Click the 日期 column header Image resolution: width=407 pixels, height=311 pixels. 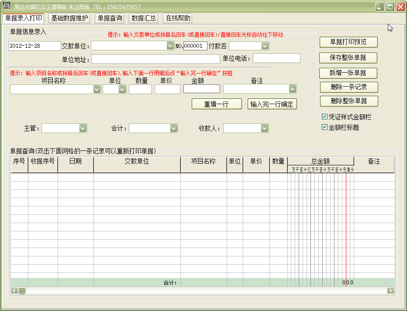(x=76, y=164)
